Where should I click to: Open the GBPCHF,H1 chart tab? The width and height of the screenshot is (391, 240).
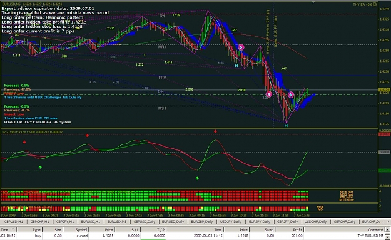(39, 221)
